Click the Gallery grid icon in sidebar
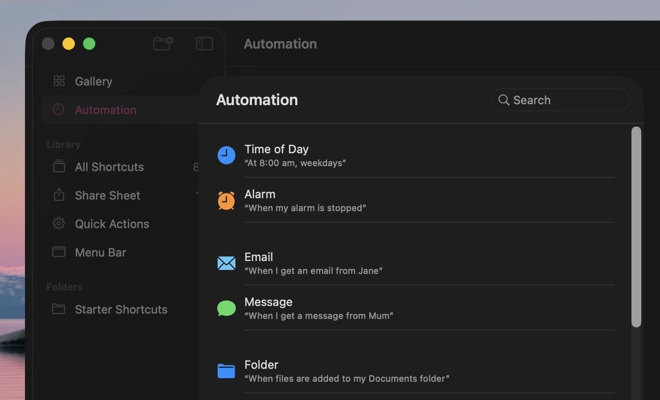Screen dimensions: 660x400 click(x=59, y=81)
